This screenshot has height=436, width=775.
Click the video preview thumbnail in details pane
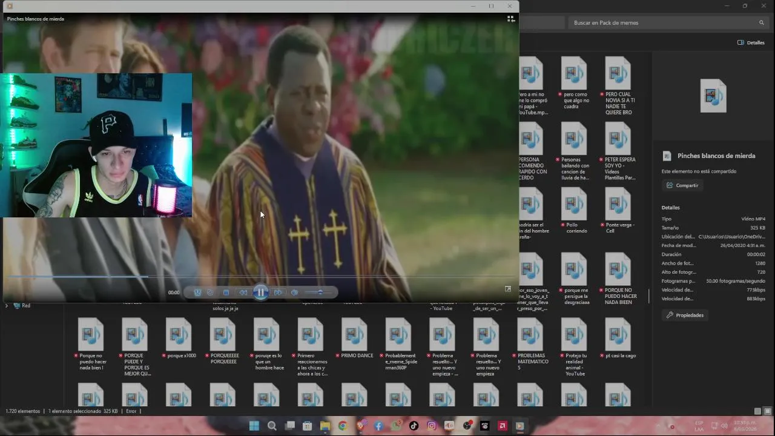[713, 96]
